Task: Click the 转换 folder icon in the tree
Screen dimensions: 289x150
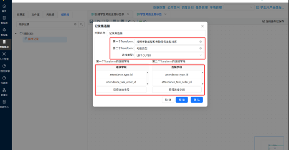Action: pos(21,33)
